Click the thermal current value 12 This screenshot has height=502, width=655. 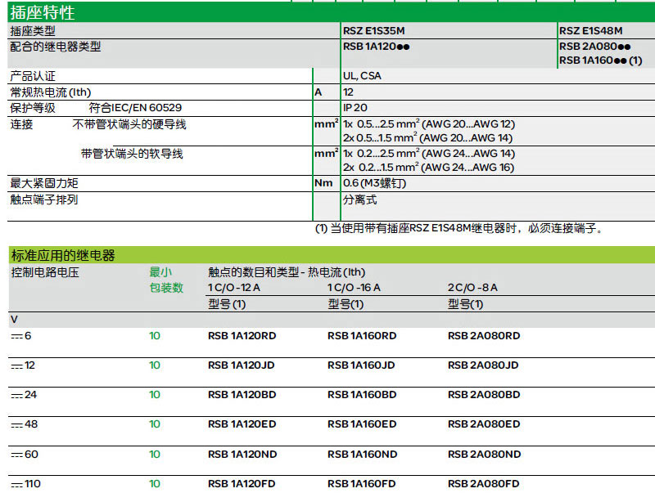coord(349,92)
